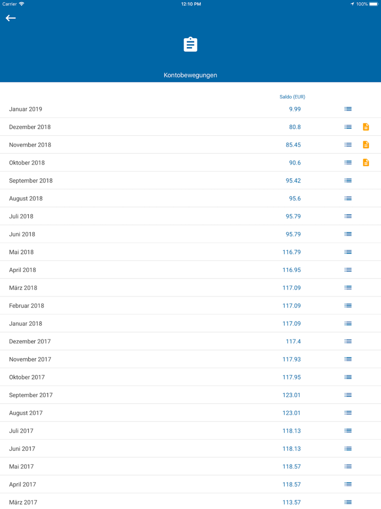This screenshot has width=381, height=509.
Task: Show transaction list for August 2017
Action: [x=348, y=413]
